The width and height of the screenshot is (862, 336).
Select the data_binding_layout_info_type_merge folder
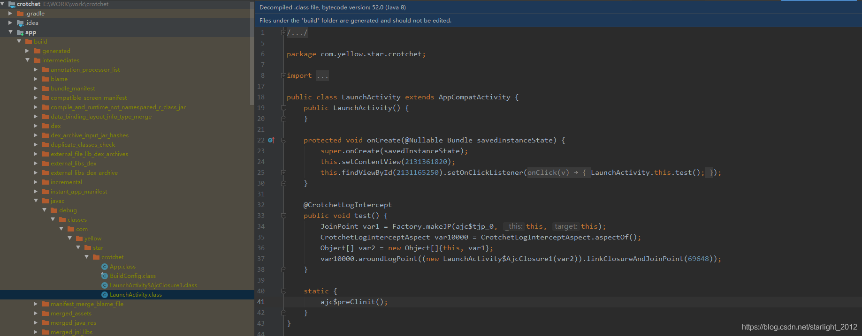pyautogui.click(x=101, y=117)
